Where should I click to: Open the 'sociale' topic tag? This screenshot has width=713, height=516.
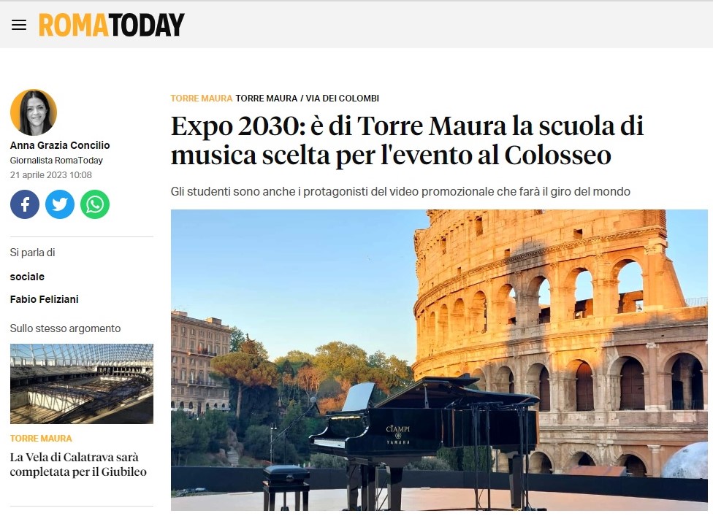point(27,277)
